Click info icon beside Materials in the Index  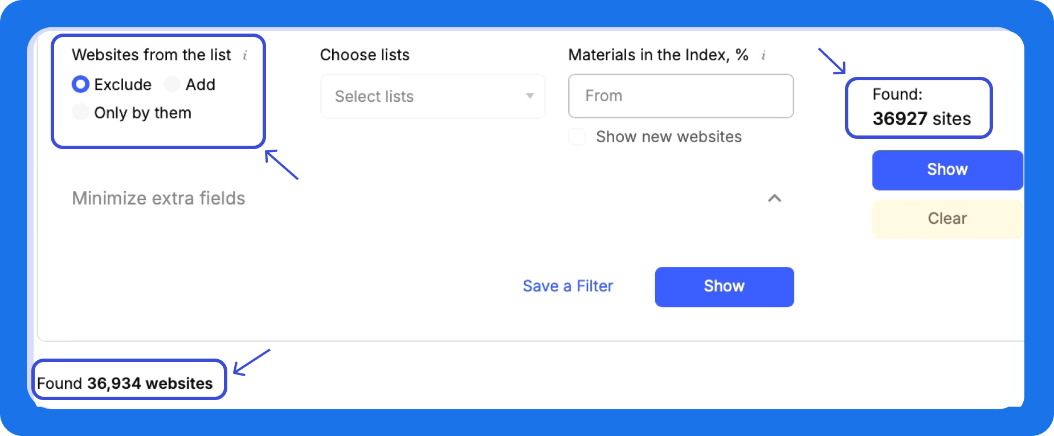[x=763, y=55]
